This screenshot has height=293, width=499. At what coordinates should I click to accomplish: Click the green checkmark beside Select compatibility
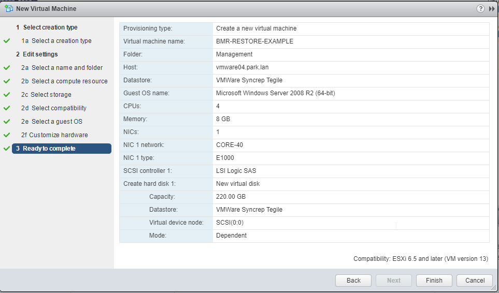tap(7, 108)
